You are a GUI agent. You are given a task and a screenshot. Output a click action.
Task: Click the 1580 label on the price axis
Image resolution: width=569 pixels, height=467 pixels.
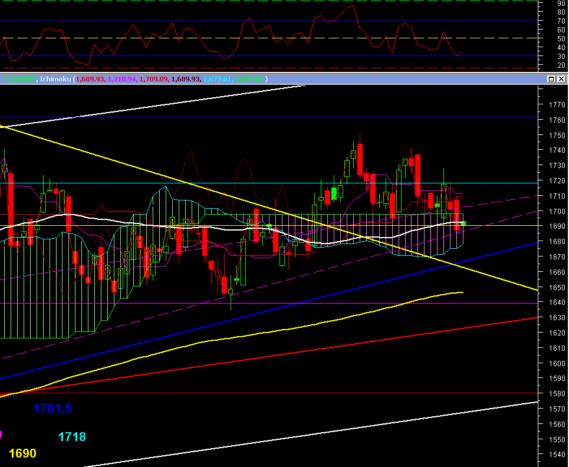pyautogui.click(x=557, y=394)
